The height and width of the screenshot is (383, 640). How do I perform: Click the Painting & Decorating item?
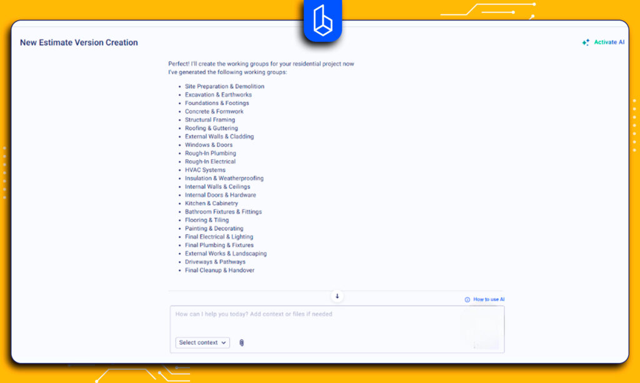214,229
